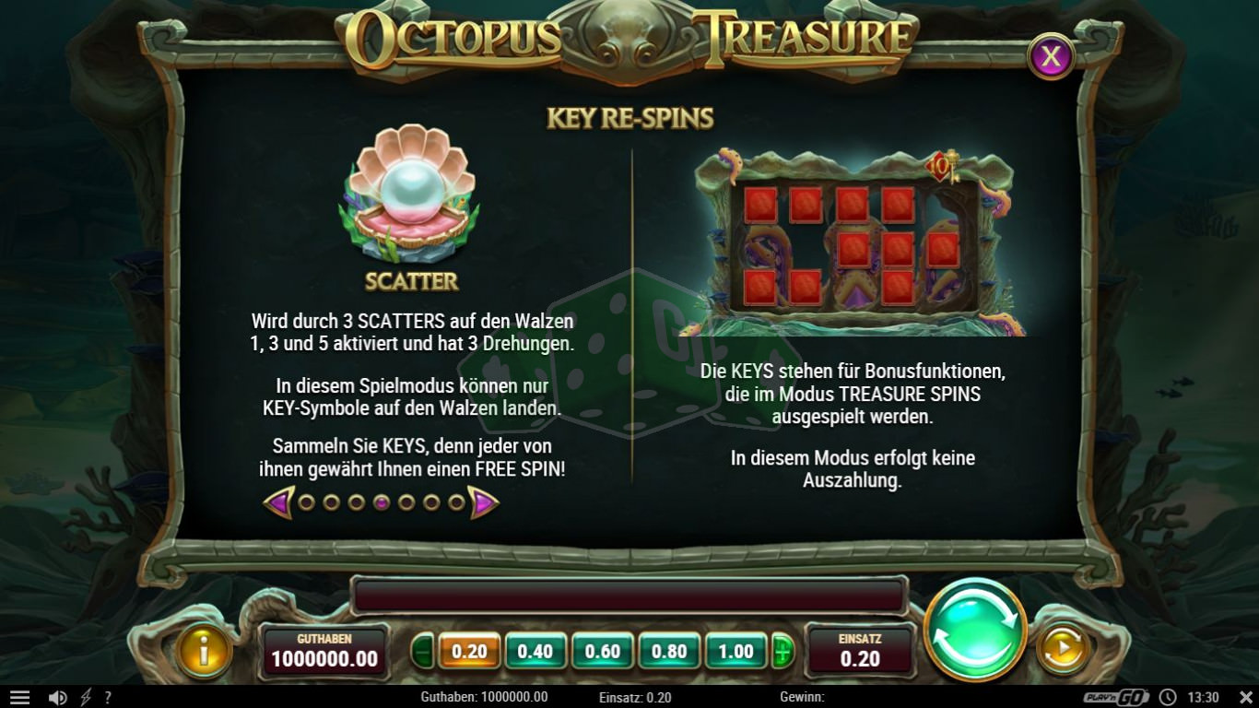Go to next paytable page arrow
1259x708 pixels.
[484, 502]
